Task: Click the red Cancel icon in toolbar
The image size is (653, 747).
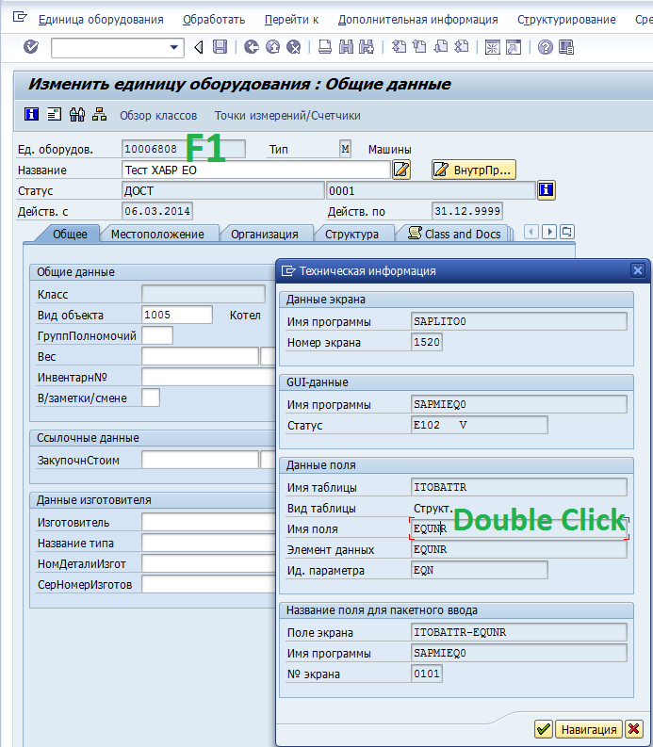Action: point(294,47)
